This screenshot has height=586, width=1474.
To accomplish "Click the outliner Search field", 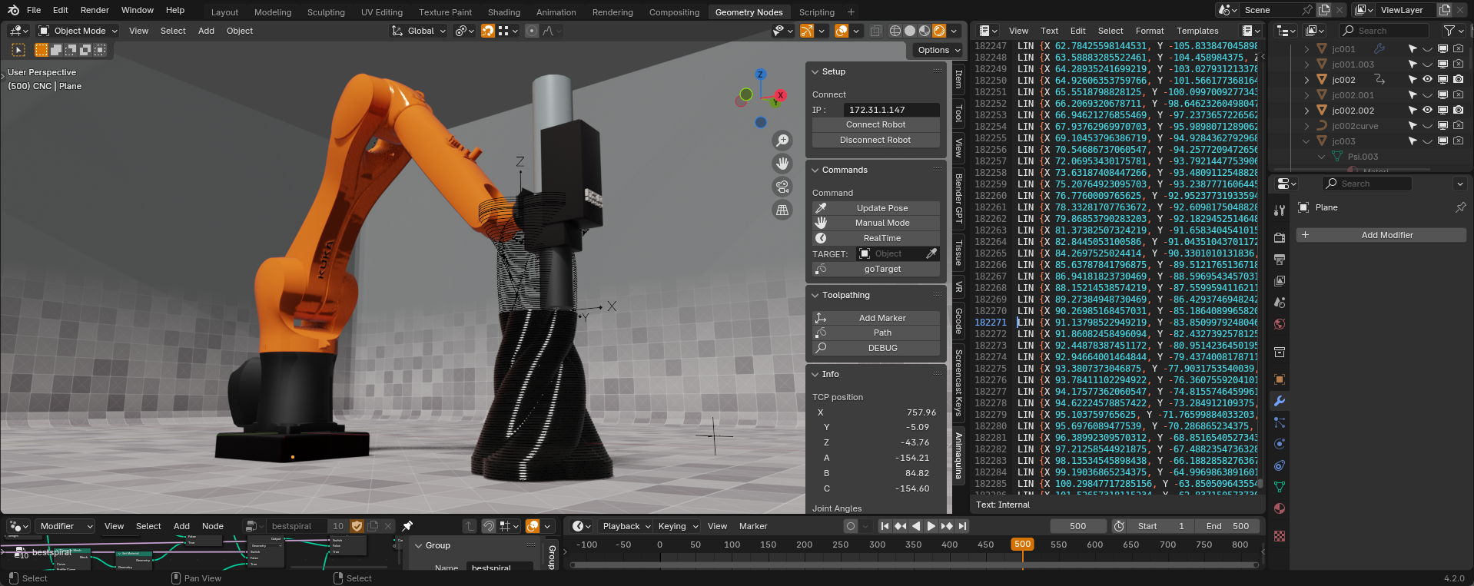I will click(x=1384, y=31).
